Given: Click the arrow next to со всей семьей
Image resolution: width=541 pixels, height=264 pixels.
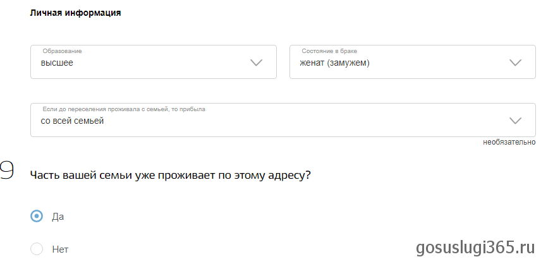Looking at the screenshot, I should pyautogui.click(x=515, y=121).
